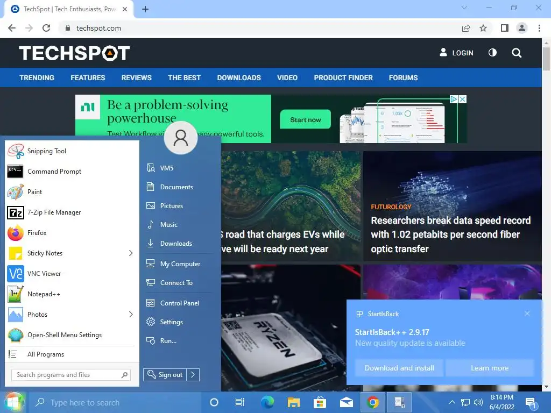Open Chrome side panel icon
This screenshot has width=551, height=413.
[x=505, y=28]
